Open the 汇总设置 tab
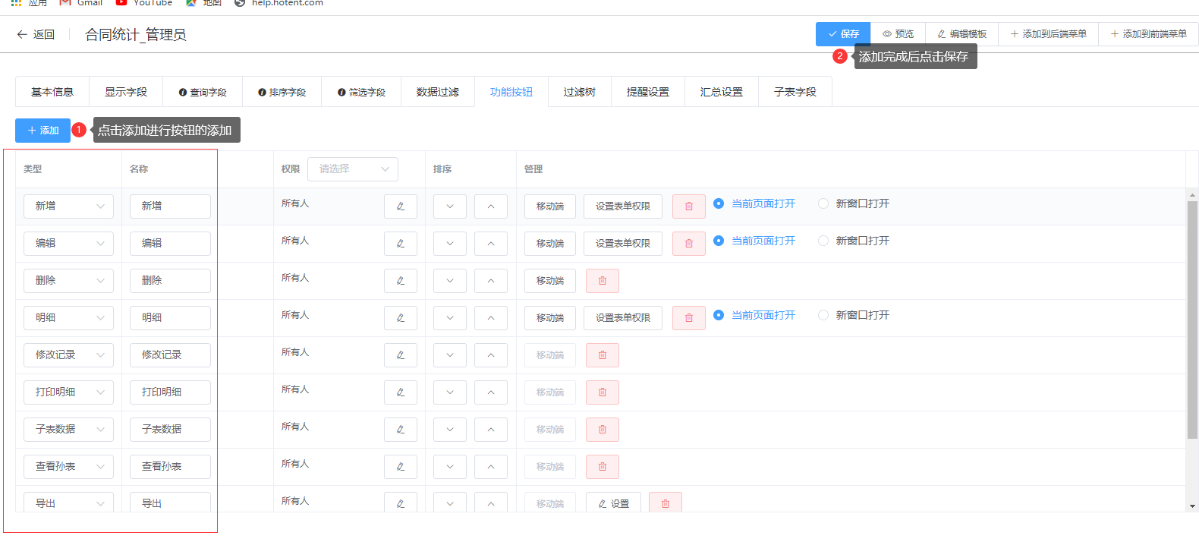The image size is (1199, 542). pyautogui.click(x=721, y=92)
